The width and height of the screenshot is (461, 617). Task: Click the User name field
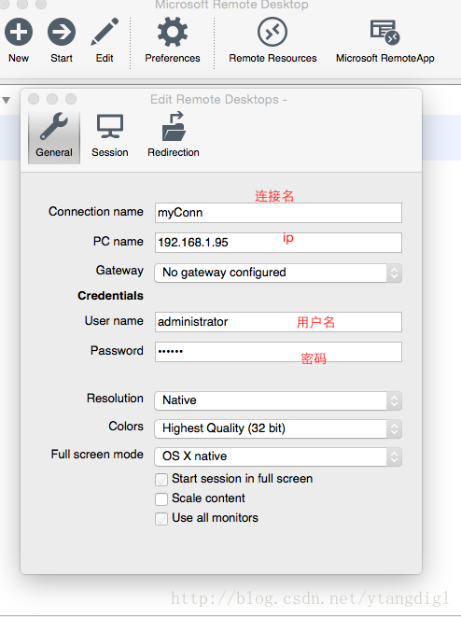click(278, 322)
